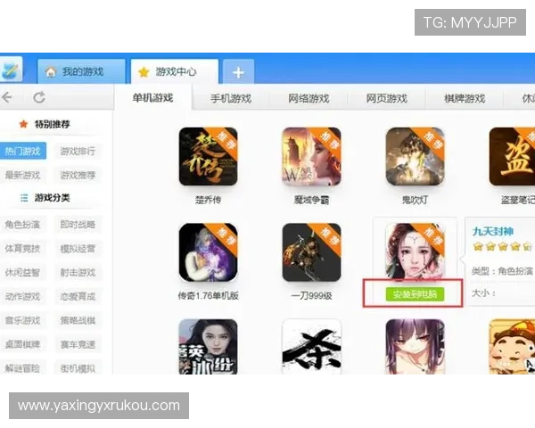This screenshot has width=535, height=428.
Task: Open the purple-haired anime girl game icon
Action: click(415, 347)
